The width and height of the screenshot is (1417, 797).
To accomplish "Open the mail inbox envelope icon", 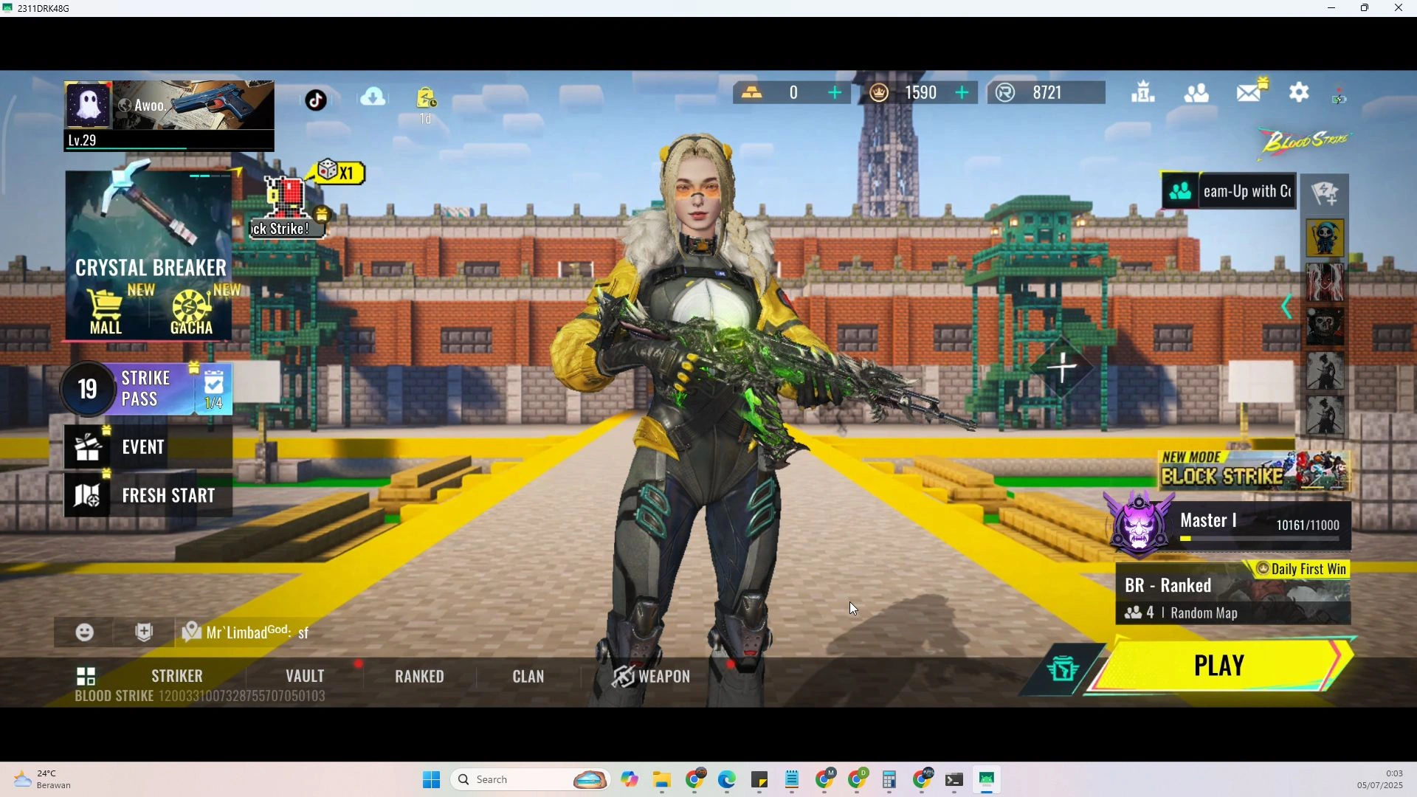I will pos(1250,92).
